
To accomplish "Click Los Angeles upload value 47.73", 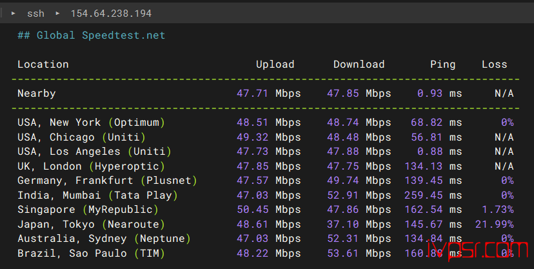I will pyautogui.click(x=252, y=152).
